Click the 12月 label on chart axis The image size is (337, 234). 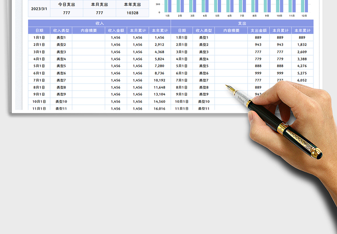point(304,16)
